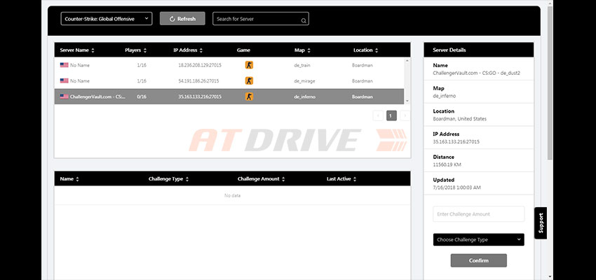Select page 1 in pagination
Viewport: 596px width, 280px height.
point(391,115)
